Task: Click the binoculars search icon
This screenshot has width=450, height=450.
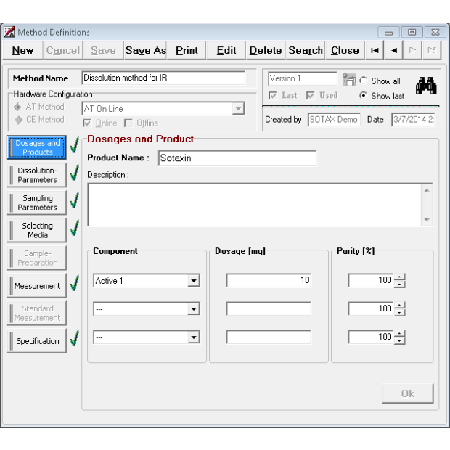Action: [425, 87]
